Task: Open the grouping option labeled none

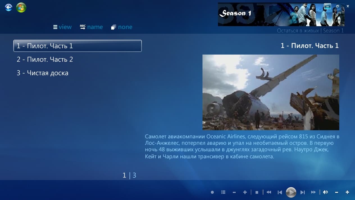Action: click(122, 27)
